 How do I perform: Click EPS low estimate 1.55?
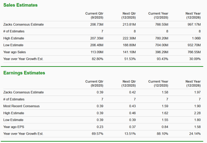[x=165, y=120]
